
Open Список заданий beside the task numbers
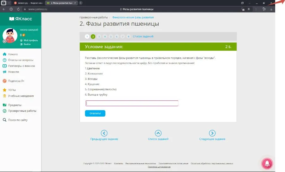pyautogui.click(x=143, y=36)
